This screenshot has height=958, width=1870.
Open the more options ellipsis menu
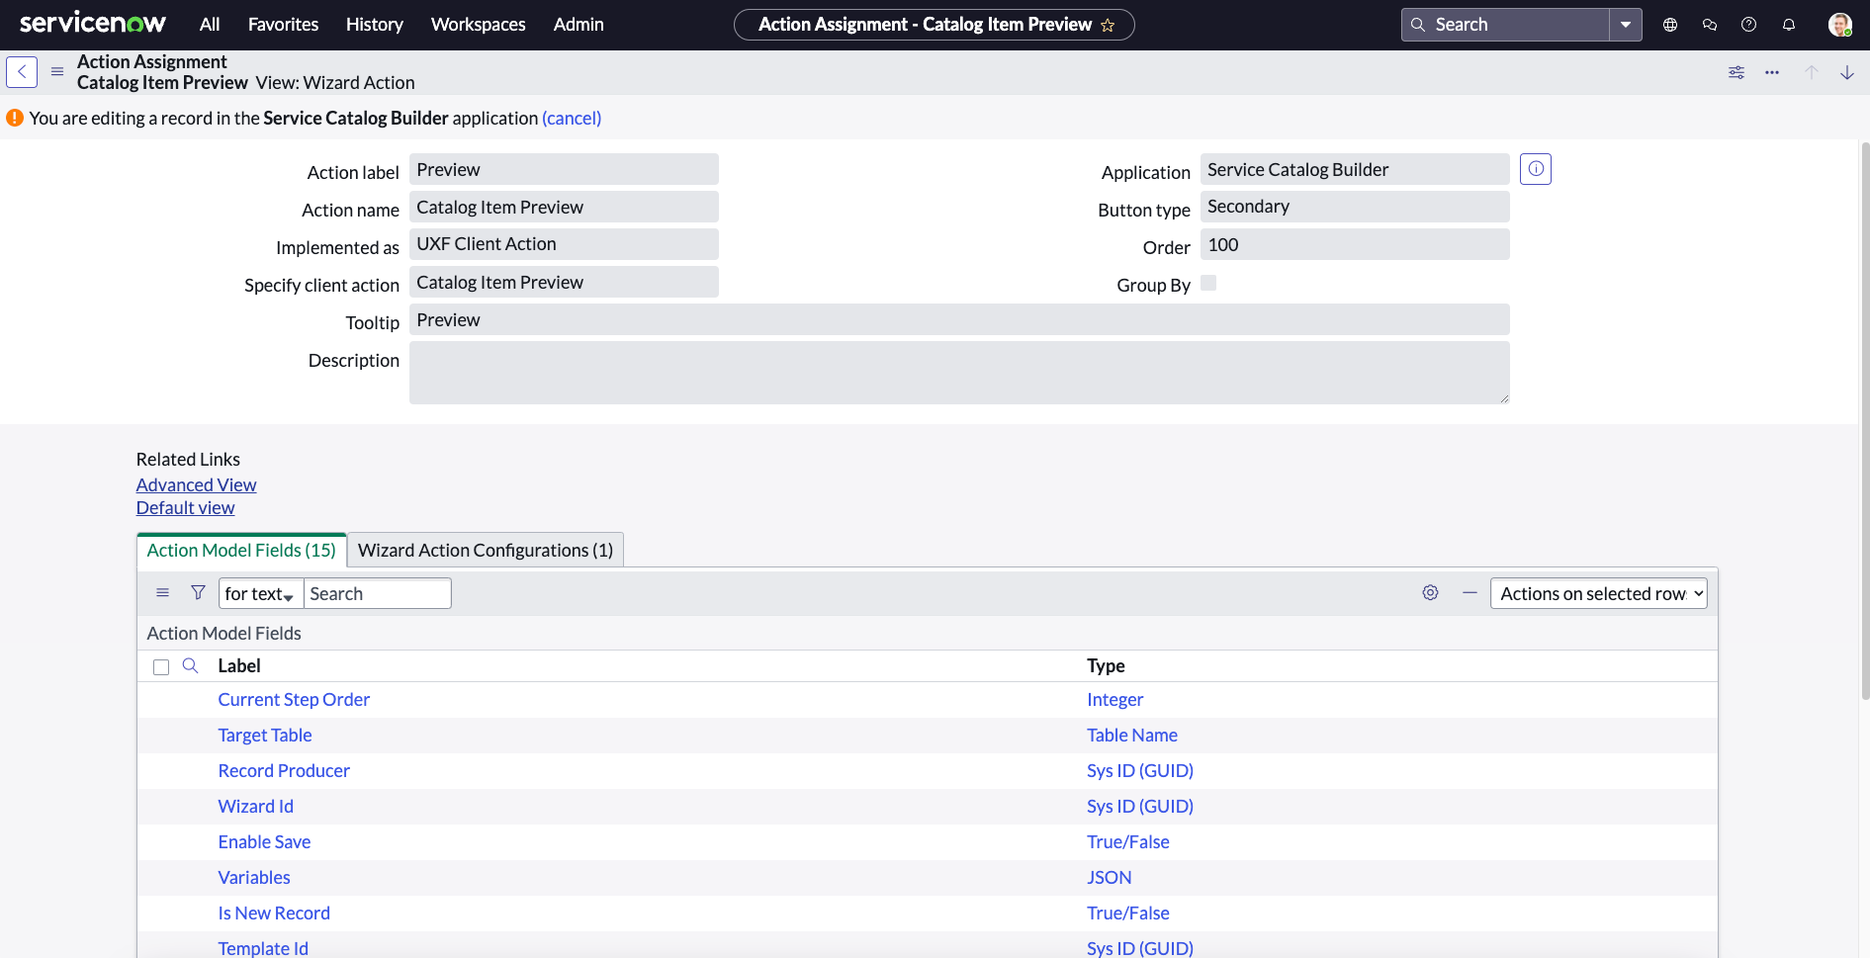(x=1772, y=72)
